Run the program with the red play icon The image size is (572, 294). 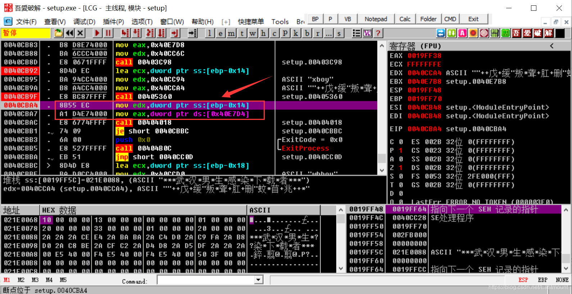point(97,33)
